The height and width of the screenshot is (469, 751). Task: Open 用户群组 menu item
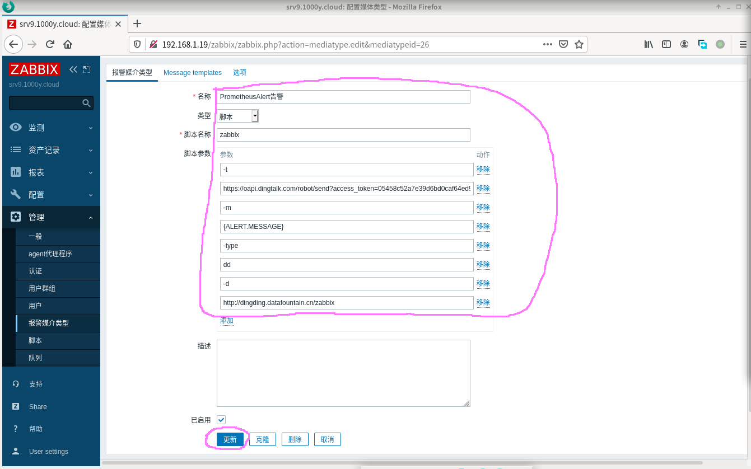coord(58,289)
